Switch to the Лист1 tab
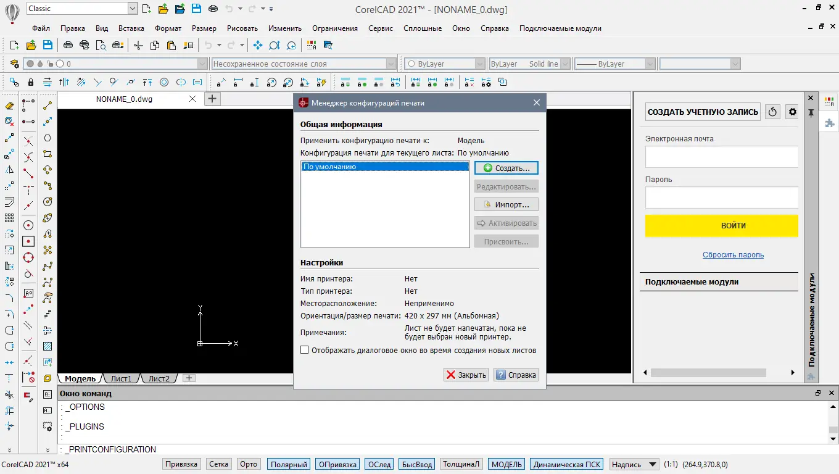 (122, 378)
